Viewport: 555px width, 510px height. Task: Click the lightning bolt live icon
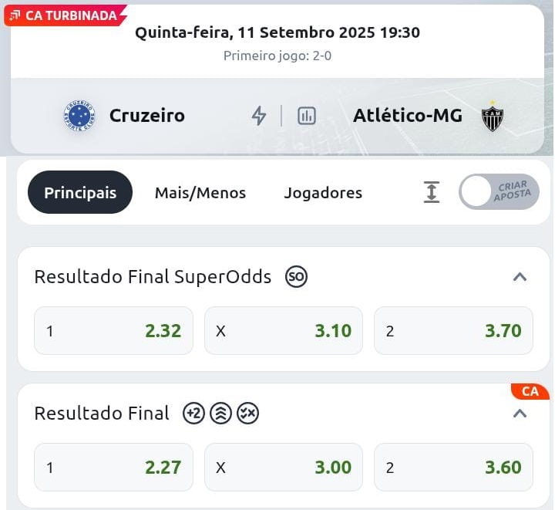(x=259, y=116)
